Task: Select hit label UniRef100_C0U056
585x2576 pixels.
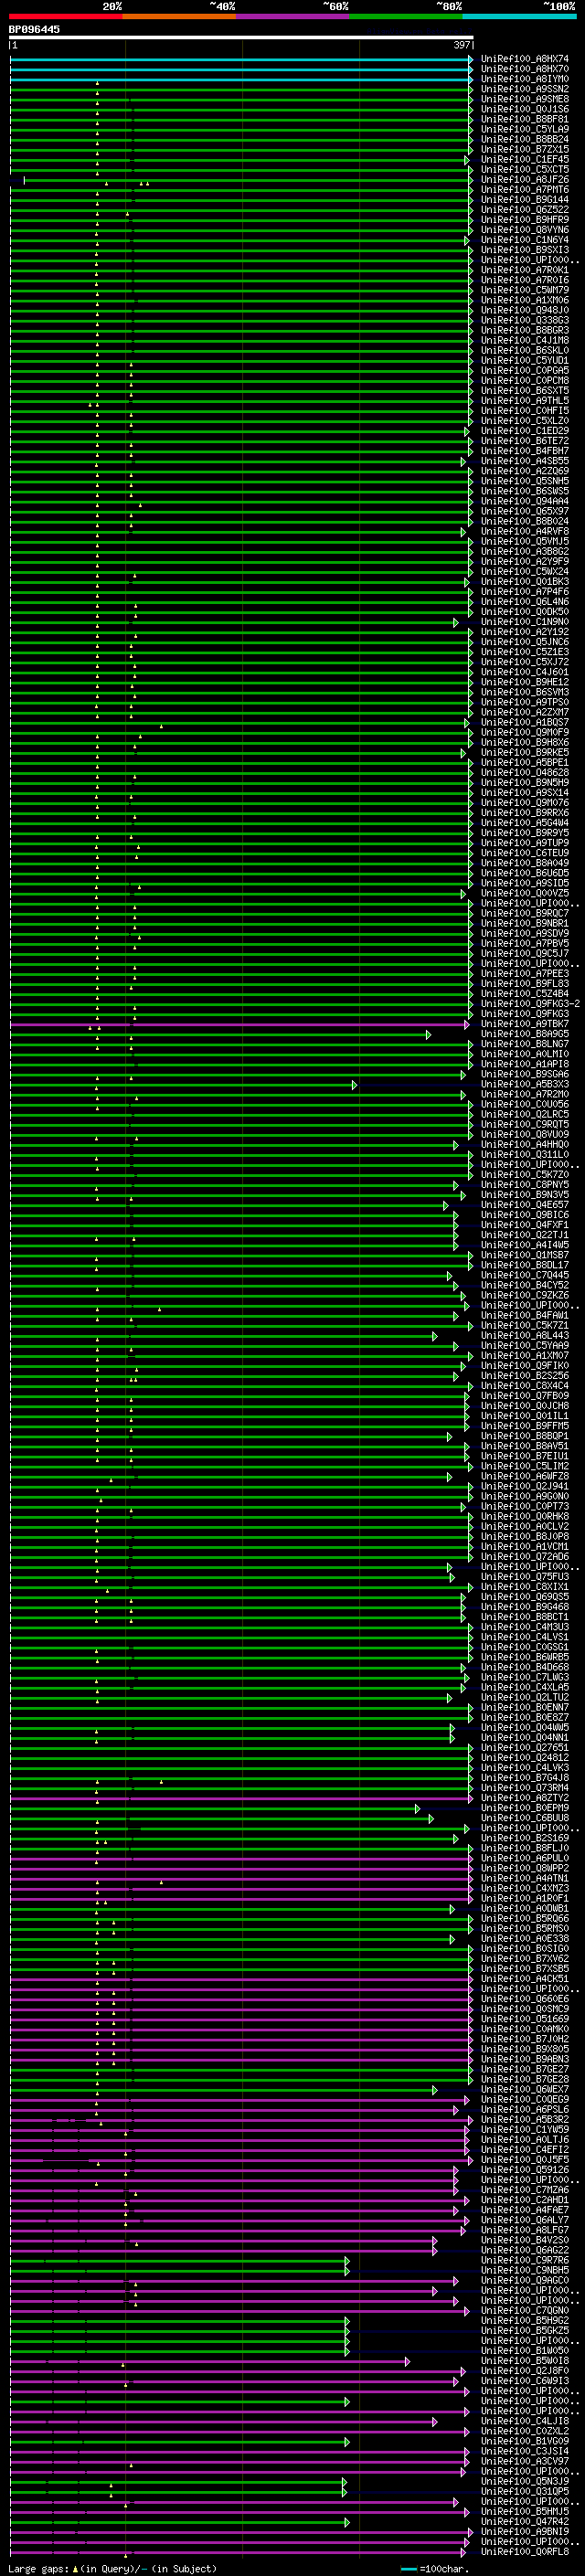Action: pos(524,1104)
